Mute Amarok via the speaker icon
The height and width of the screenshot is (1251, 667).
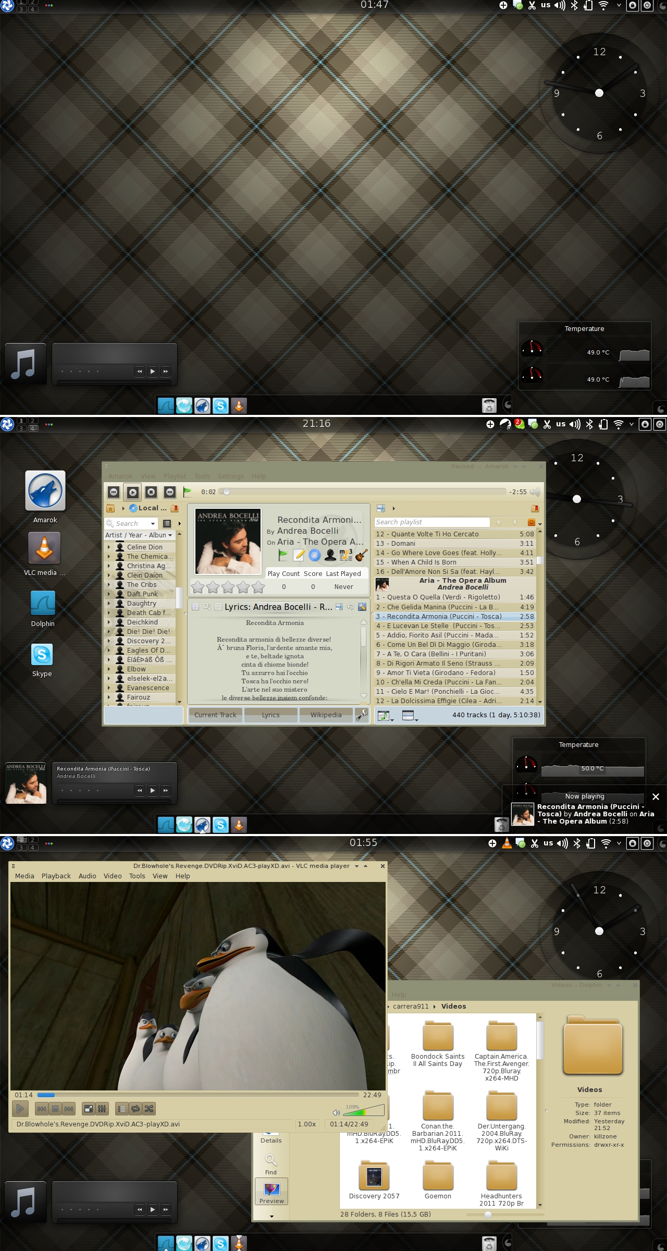pyautogui.click(x=535, y=492)
